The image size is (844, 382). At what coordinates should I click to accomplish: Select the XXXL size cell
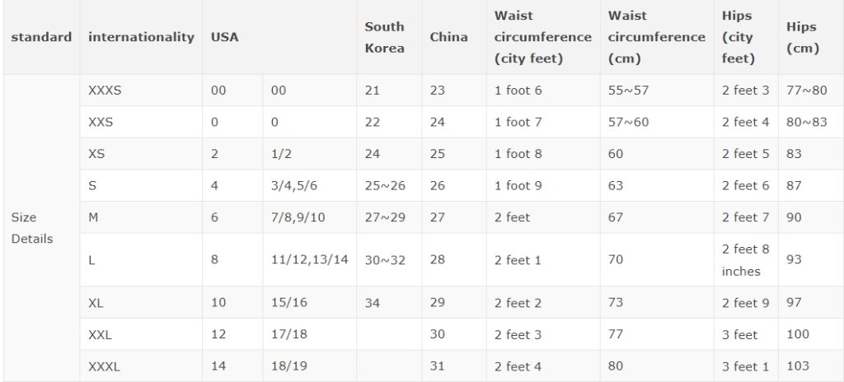(141, 366)
